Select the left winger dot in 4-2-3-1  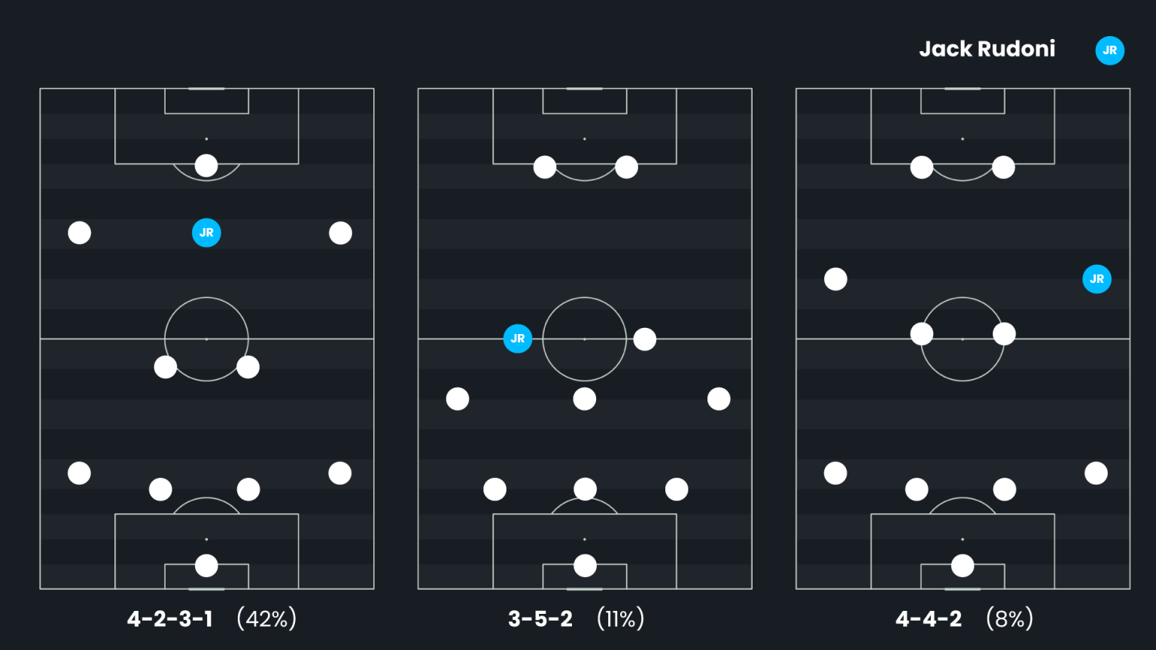(80, 233)
